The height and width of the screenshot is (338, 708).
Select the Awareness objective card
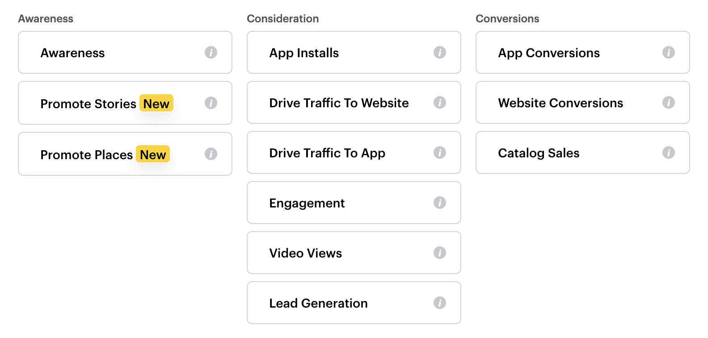[x=112, y=53]
